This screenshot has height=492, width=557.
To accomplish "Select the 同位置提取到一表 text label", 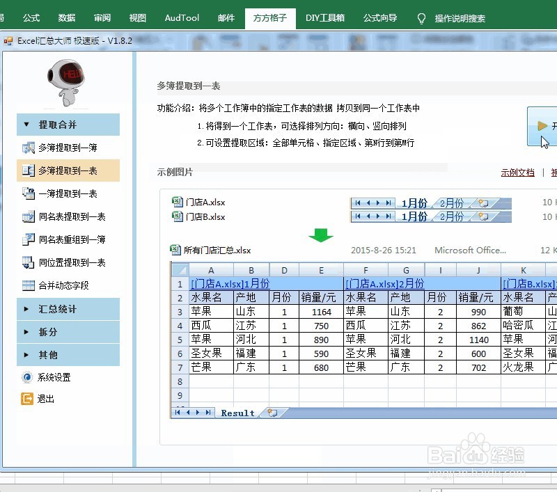I will (72, 262).
